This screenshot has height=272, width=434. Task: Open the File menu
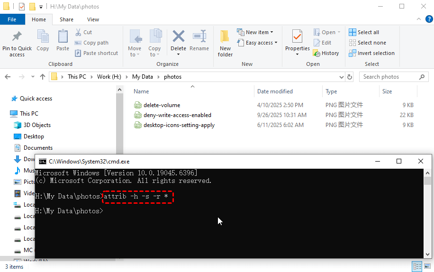(12, 19)
